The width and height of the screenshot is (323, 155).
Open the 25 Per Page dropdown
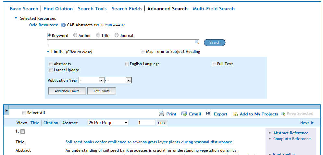pyautogui.click(x=108, y=123)
